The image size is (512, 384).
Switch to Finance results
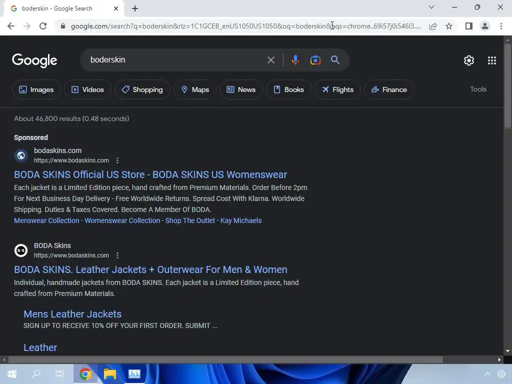point(389,89)
